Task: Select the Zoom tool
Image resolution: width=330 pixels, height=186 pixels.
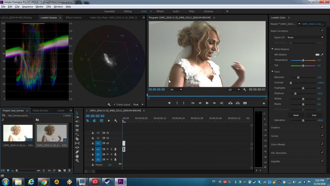Action: point(77,161)
